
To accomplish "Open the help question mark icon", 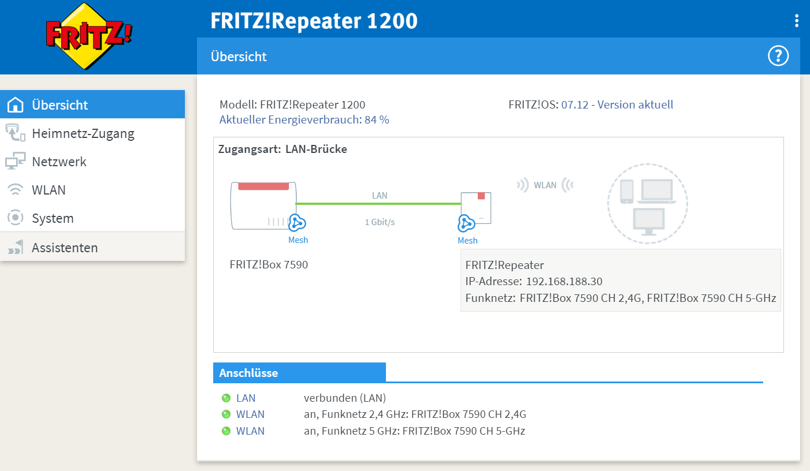I will pos(778,56).
